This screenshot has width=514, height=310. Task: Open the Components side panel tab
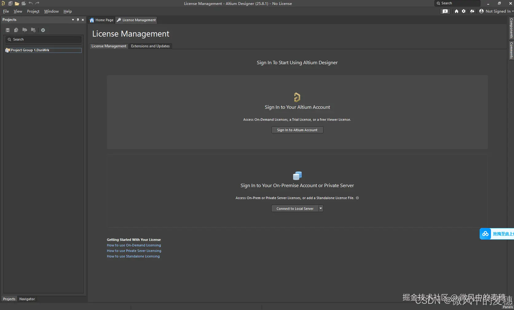click(511, 28)
